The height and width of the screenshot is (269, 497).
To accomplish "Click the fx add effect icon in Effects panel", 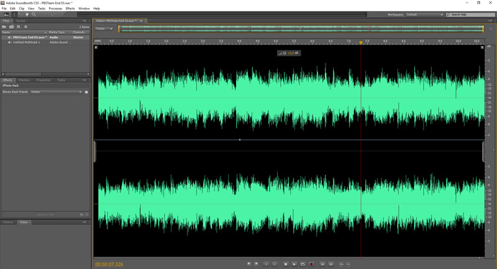I will point(82,214).
